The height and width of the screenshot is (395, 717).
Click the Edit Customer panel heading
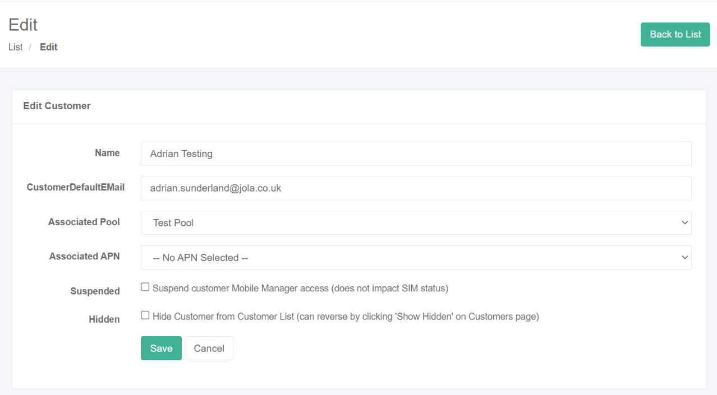(x=57, y=106)
